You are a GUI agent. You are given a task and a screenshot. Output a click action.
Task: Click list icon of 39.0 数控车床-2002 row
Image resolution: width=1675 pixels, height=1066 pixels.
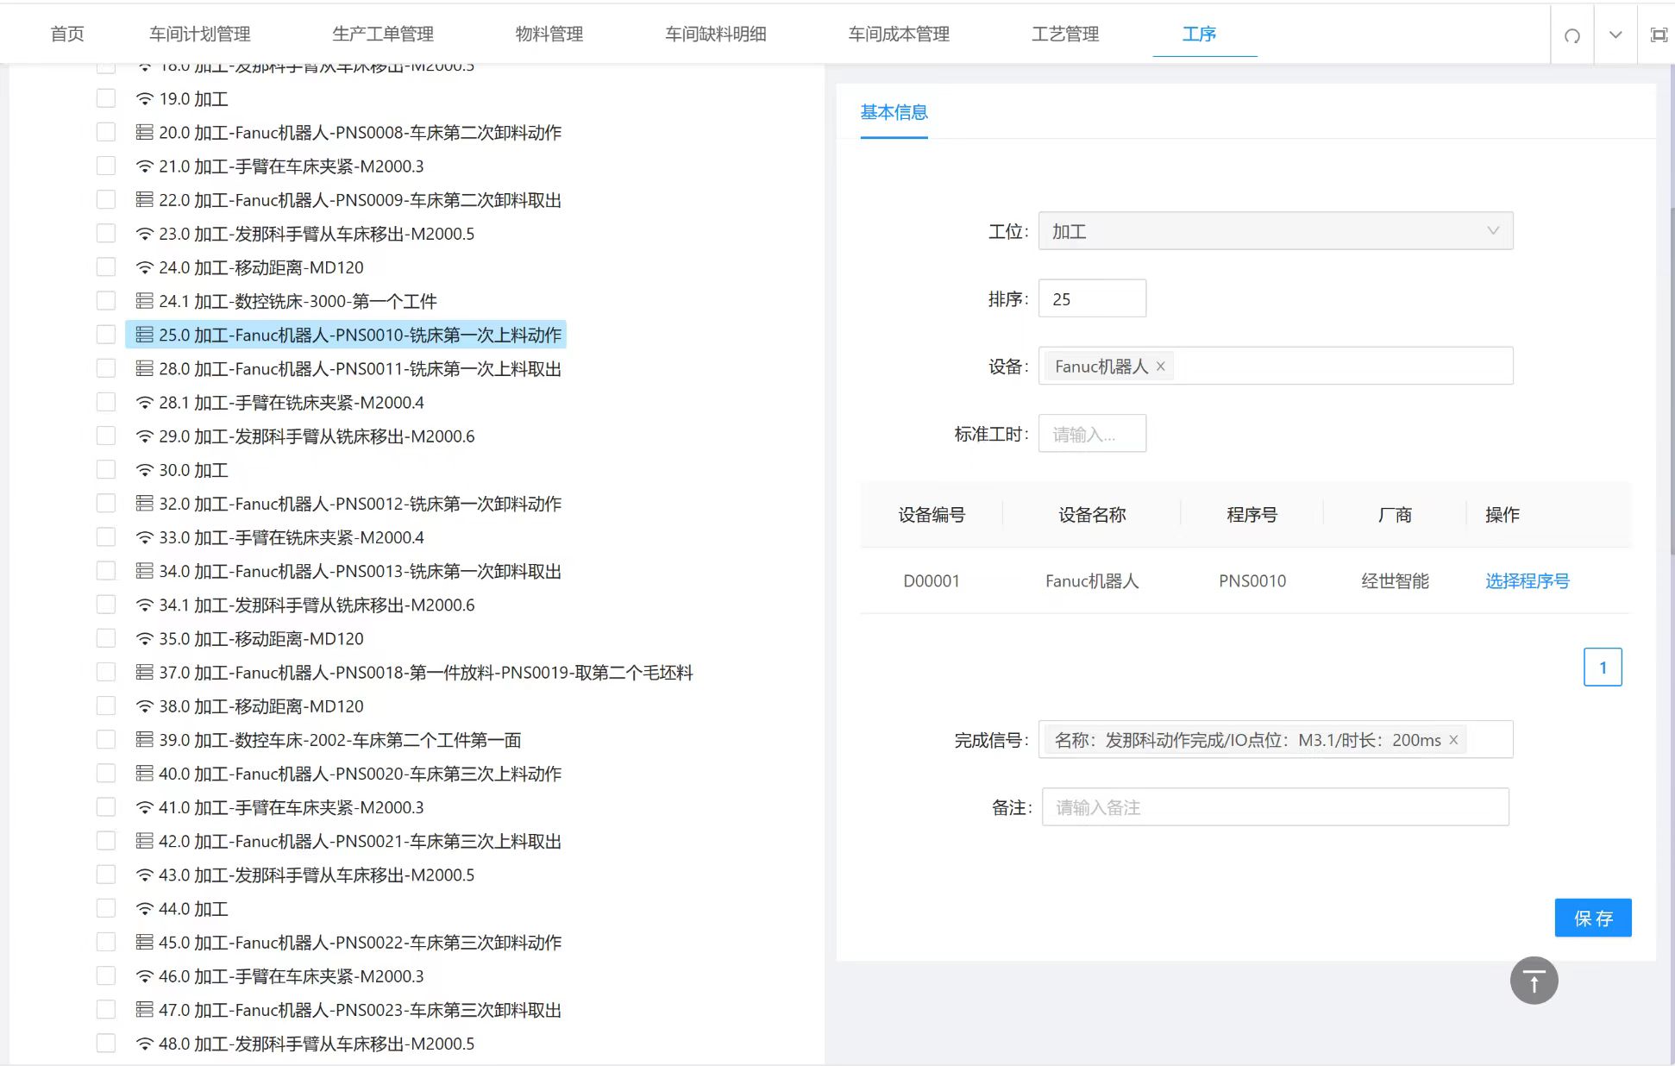(145, 739)
